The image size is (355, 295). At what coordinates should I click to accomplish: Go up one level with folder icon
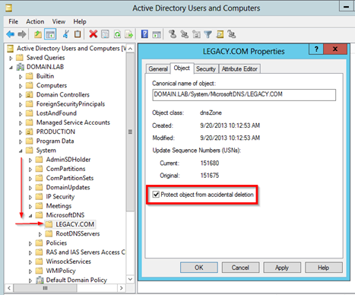[38, 34]
